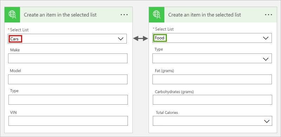This screenshot has width=281, height=137.
Task: Open the ellipsis menu on the Cars card
Action: pos(124,15)
